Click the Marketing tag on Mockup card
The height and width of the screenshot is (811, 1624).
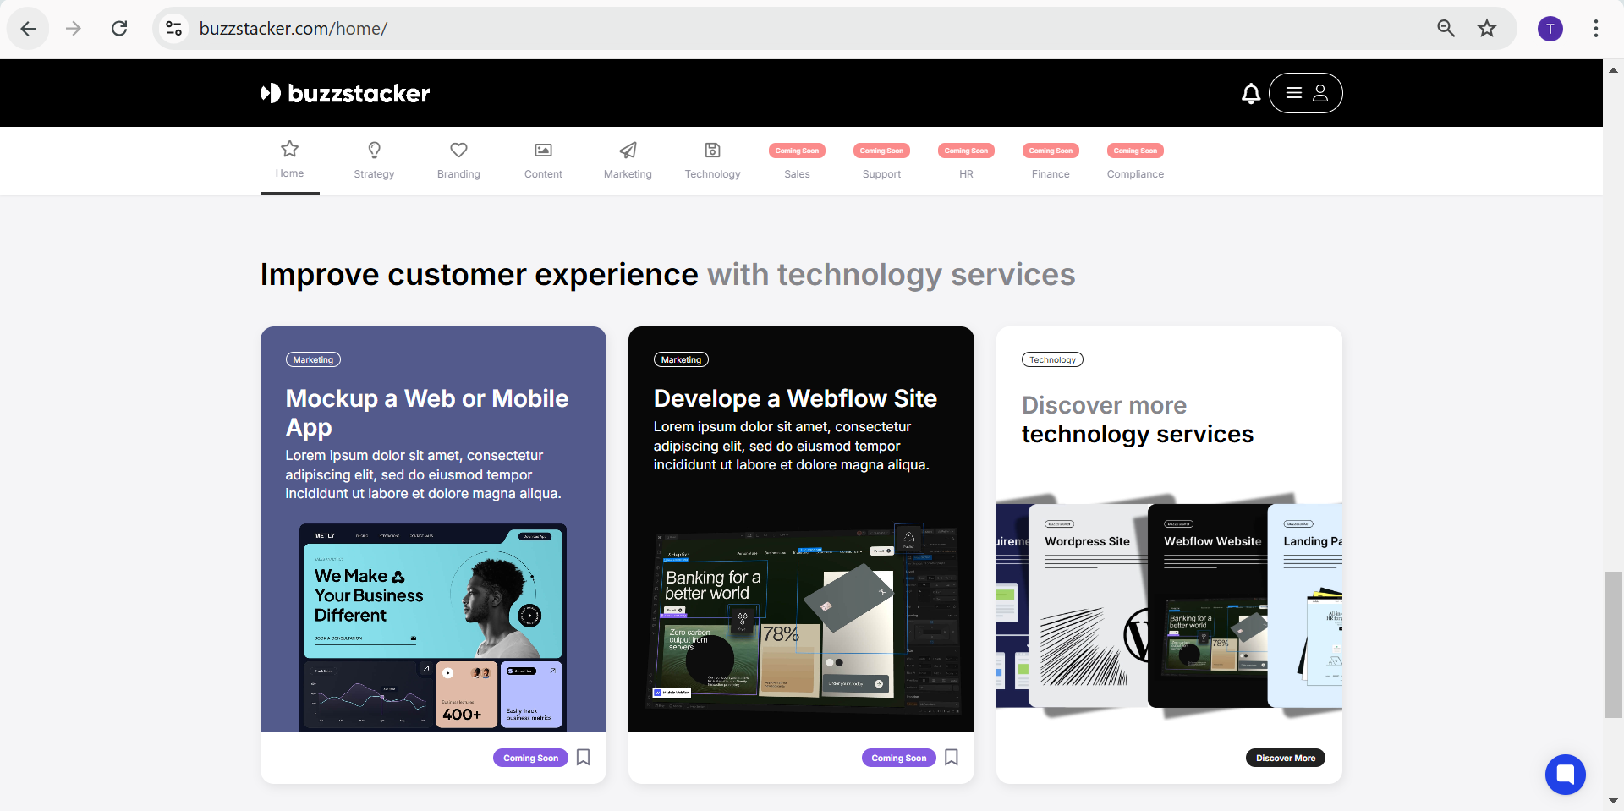[x=313, y=359]
